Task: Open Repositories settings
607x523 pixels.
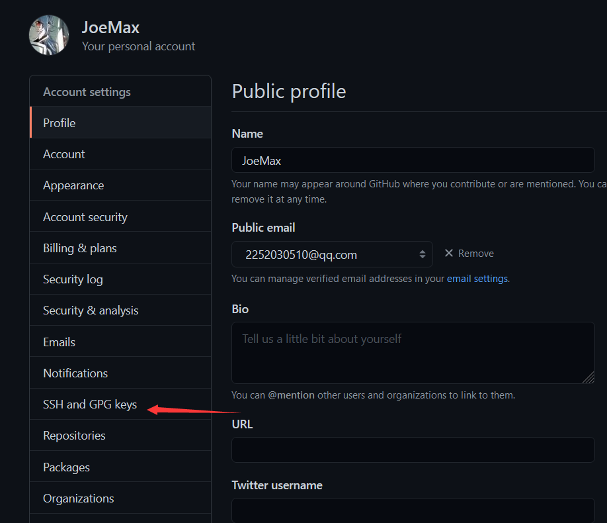Action: tap(120, 436)
